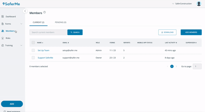This screenshot has height=112, width=205.
Task: Click the Risks warning icon
Action: pyautogui.click(x=3, y=38)
